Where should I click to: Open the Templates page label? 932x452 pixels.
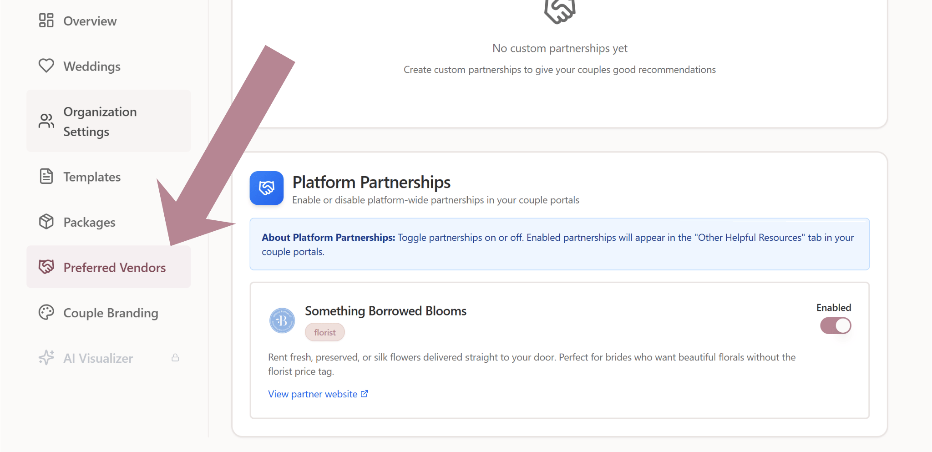[x=92, y=177]
